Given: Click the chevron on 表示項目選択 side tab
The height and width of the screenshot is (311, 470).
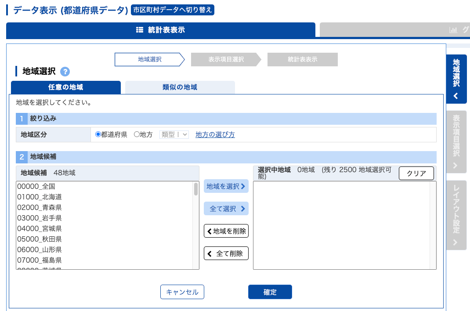Looking at the screenshot, I should [456, 166].
